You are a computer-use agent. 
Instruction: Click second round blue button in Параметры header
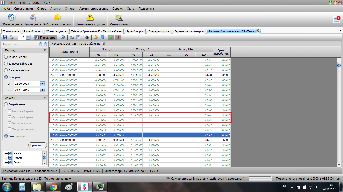(x=45, y=44)
